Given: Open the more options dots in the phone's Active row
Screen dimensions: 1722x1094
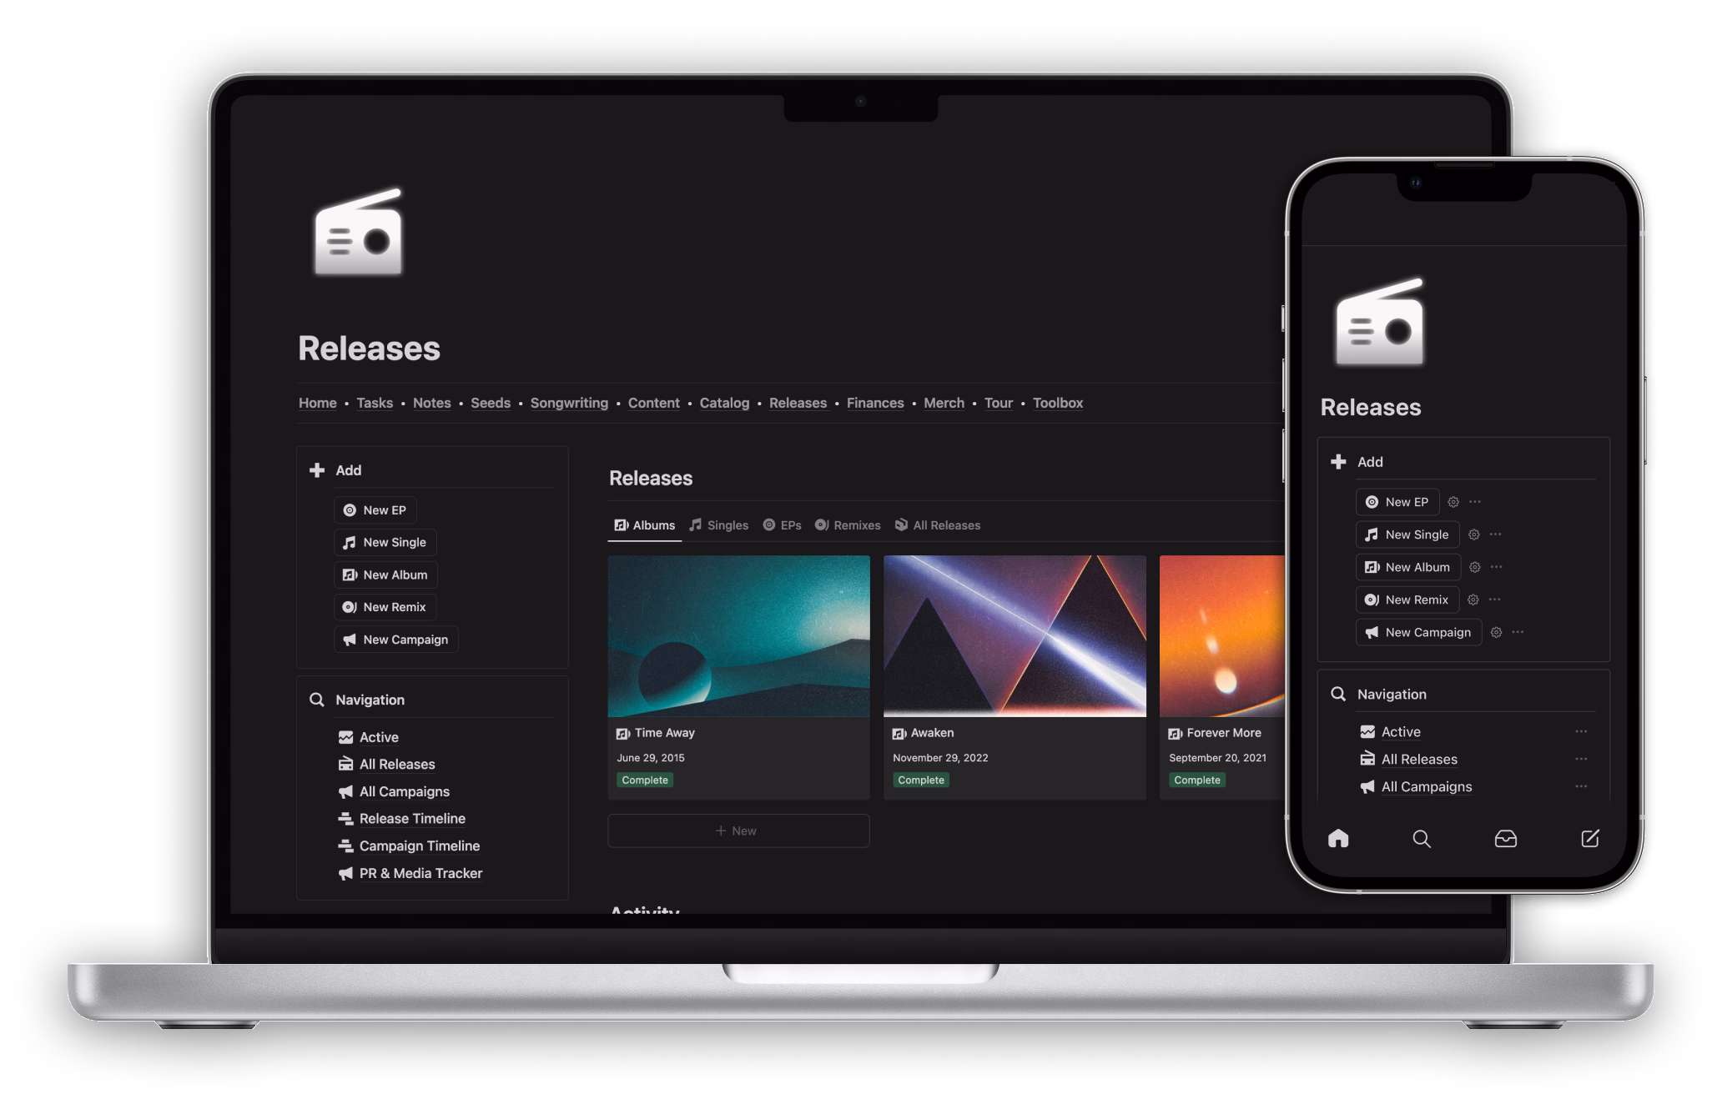Looking at the screenshot, I should (1581, 731).
